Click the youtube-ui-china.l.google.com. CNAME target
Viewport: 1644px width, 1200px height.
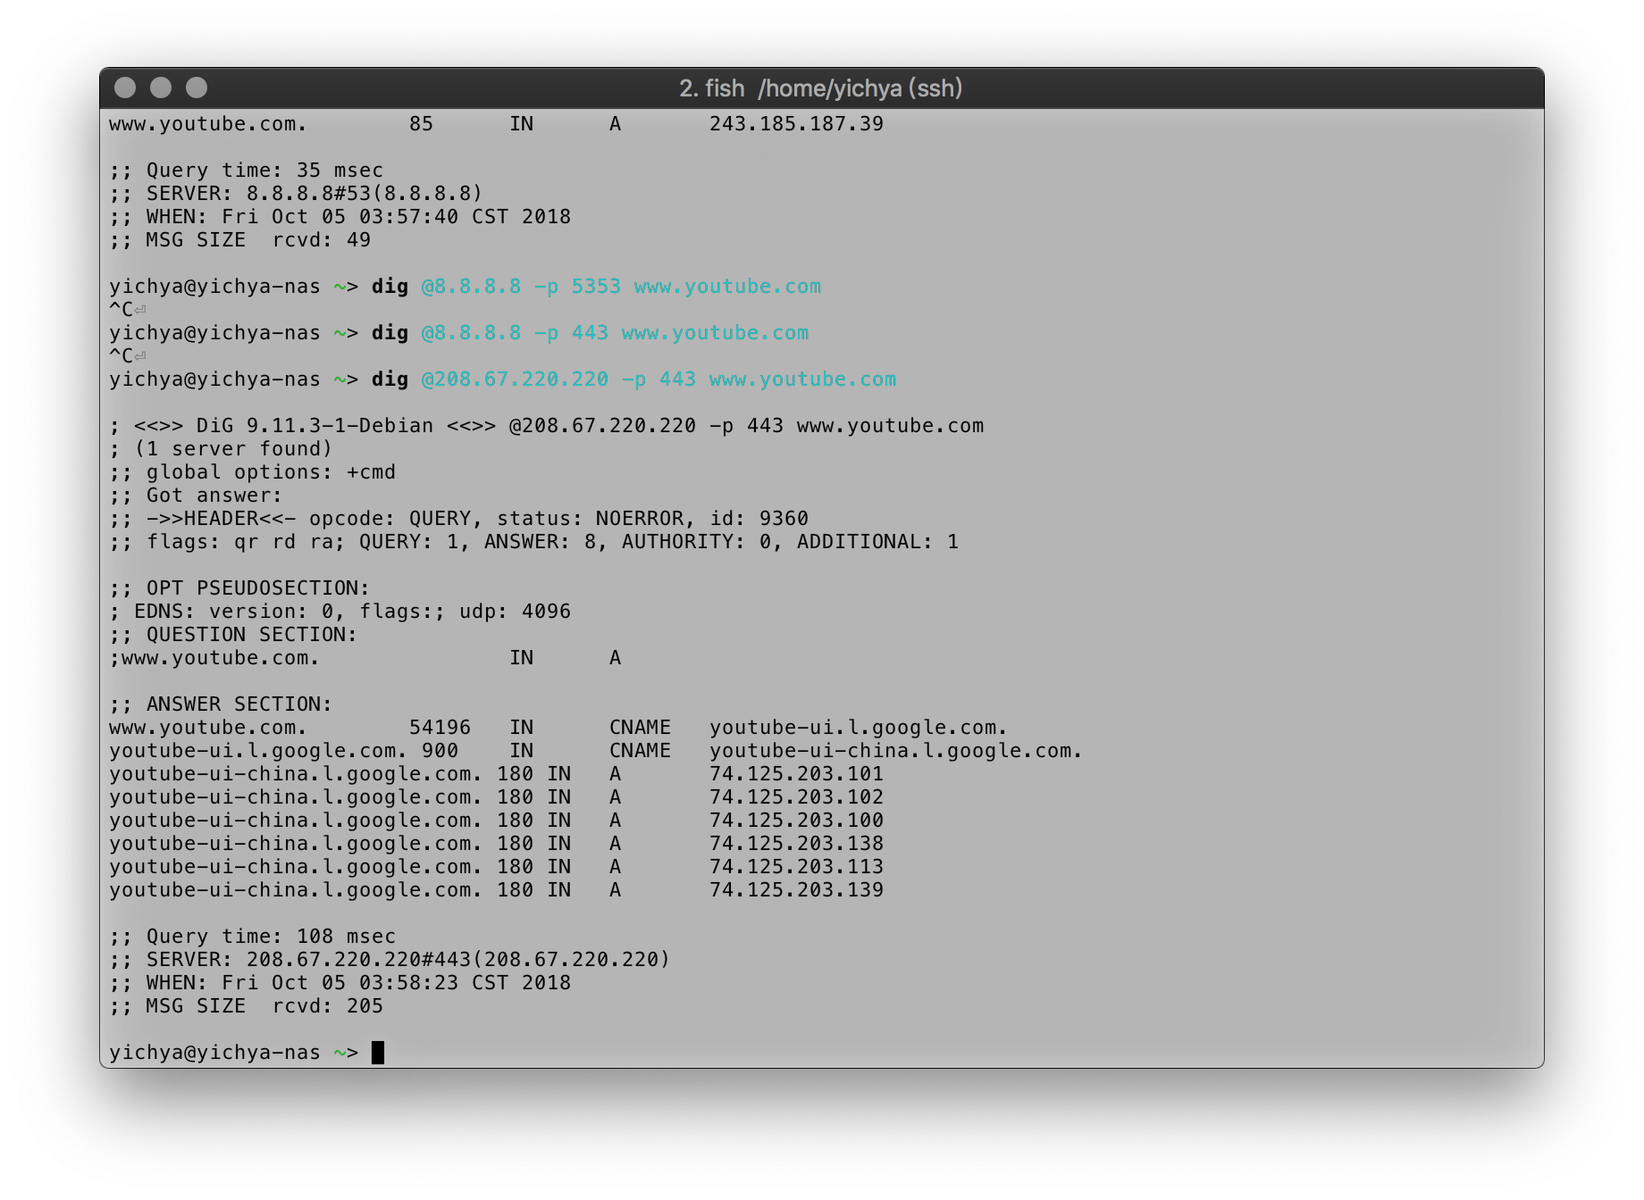coord(895,751)
